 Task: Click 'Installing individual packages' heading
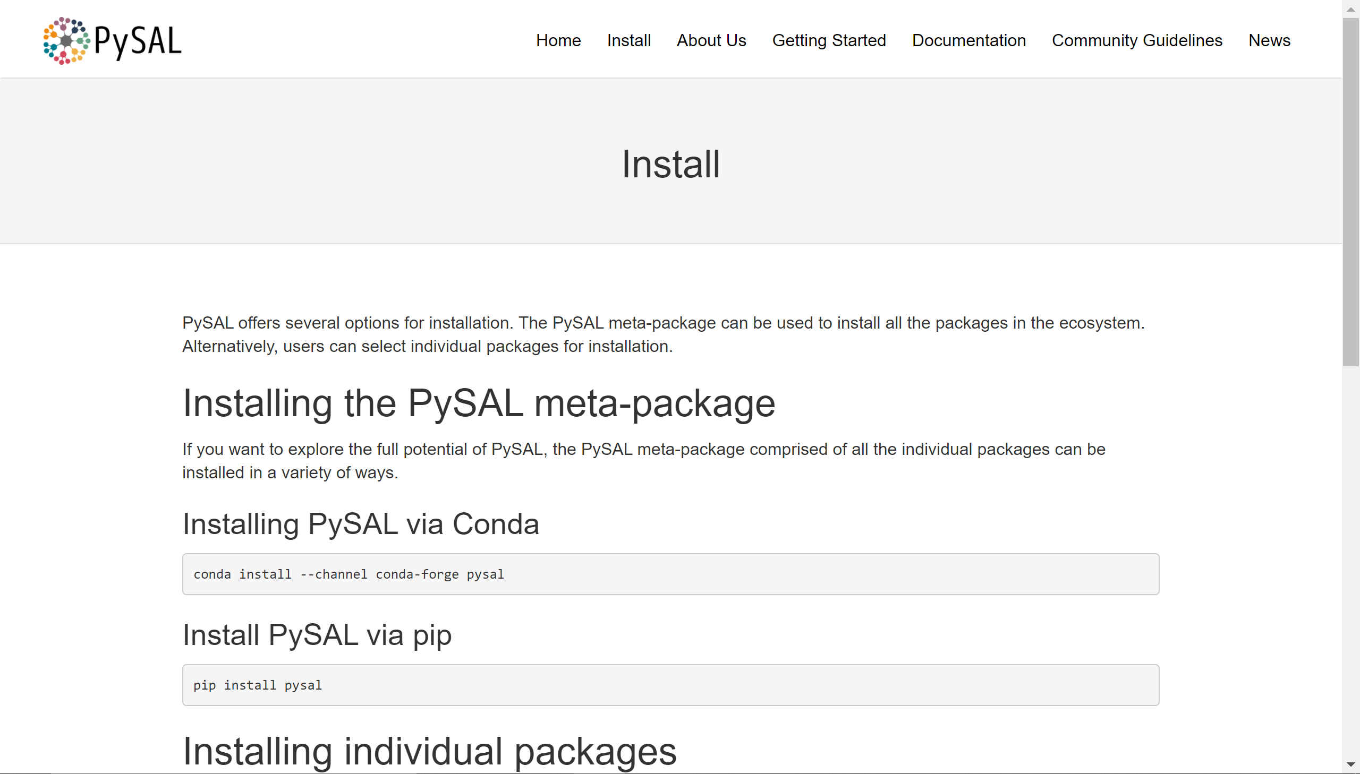pos(429,751)
